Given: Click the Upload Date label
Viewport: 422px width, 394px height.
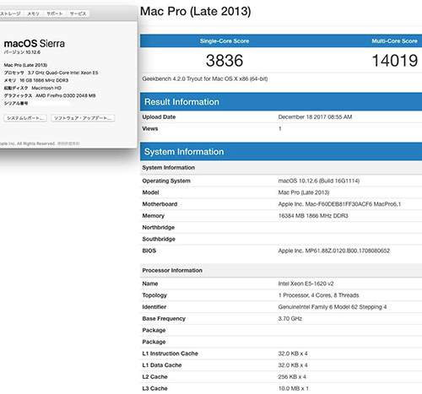Looking at the screenshot, I should coord(159,117).
